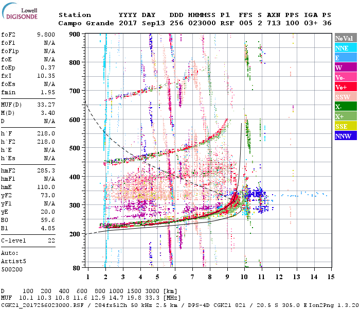Select the X+ light green legend swatch
360x309 pixels.
[x=346, y=116]
